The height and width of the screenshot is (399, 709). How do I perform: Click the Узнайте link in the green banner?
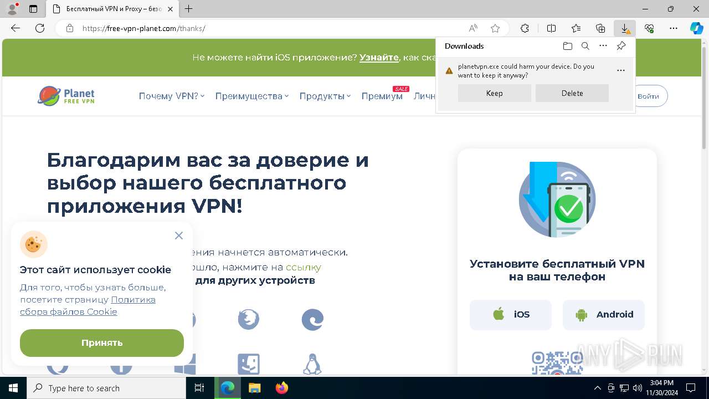pos(379,57)
